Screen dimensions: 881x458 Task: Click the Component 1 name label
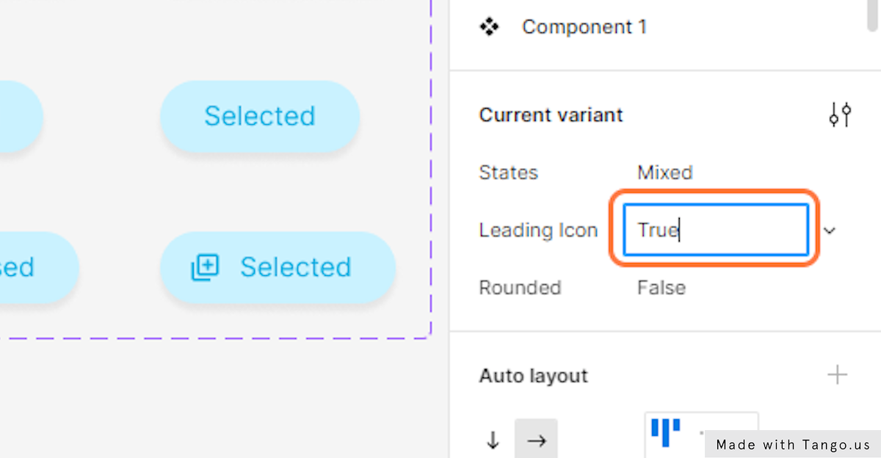(x=584, y=27)
